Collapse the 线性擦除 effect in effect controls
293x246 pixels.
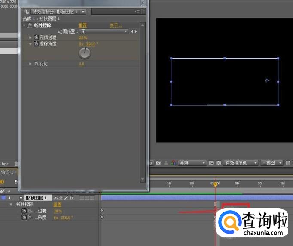[24, 25]
